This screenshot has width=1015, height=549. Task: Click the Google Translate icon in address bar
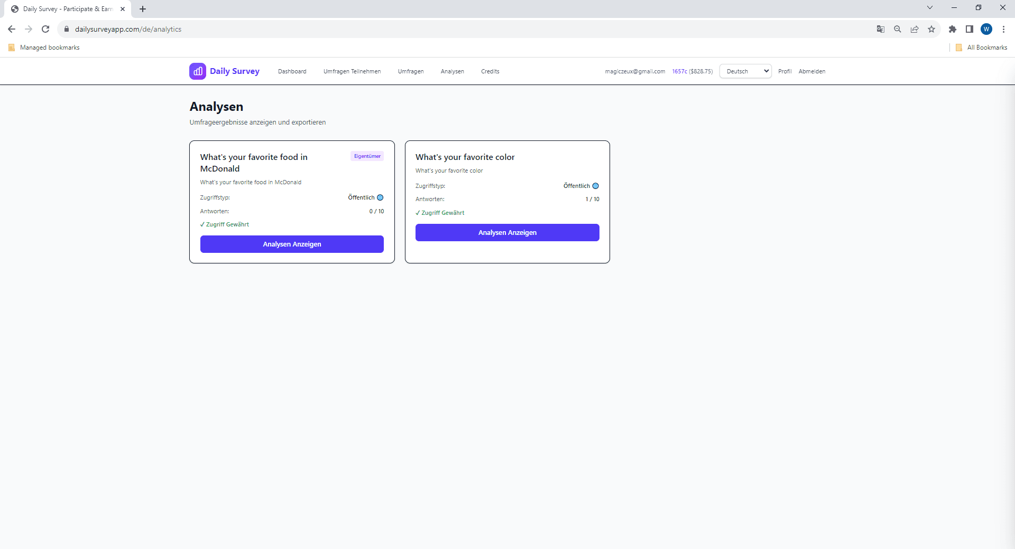tap(881, 29)
